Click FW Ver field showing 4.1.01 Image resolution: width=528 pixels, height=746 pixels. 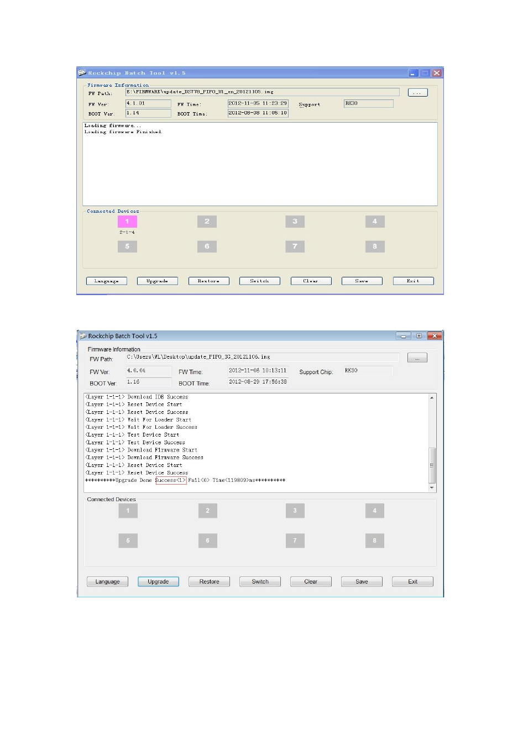point(148,103)
